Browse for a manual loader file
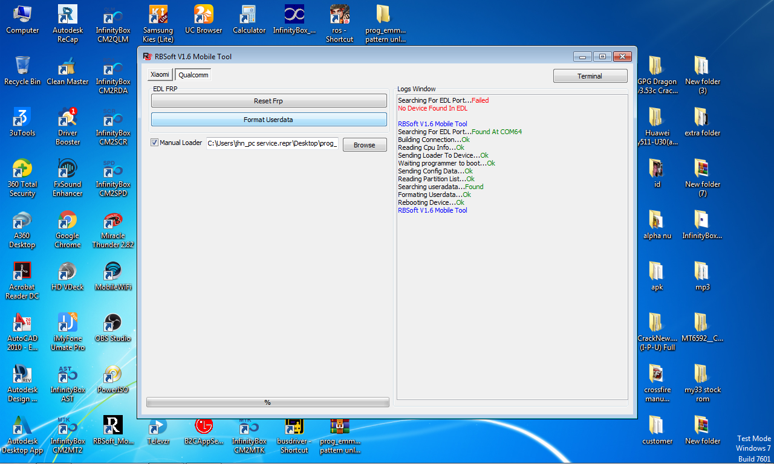This screenshot has height=464, width=774. coord(365,145)
